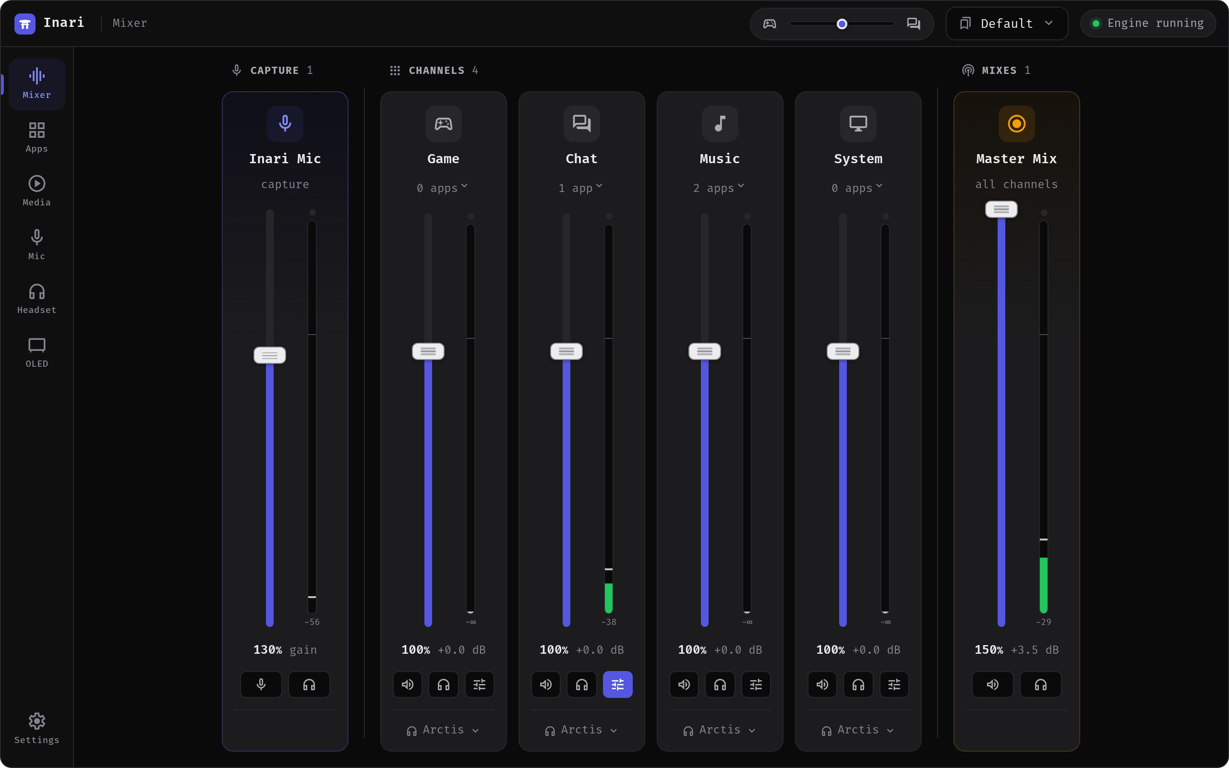1229x768 pixels.
Task: Click the Game channel gamepad tile icon
Action: click(x=444, y=123)
